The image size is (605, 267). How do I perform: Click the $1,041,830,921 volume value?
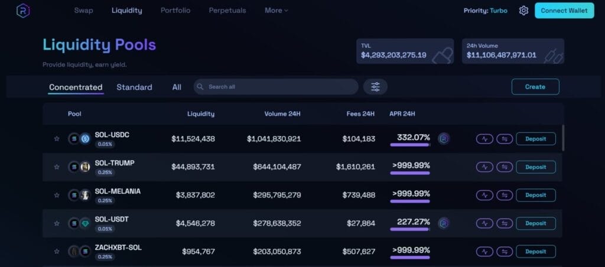274,138
